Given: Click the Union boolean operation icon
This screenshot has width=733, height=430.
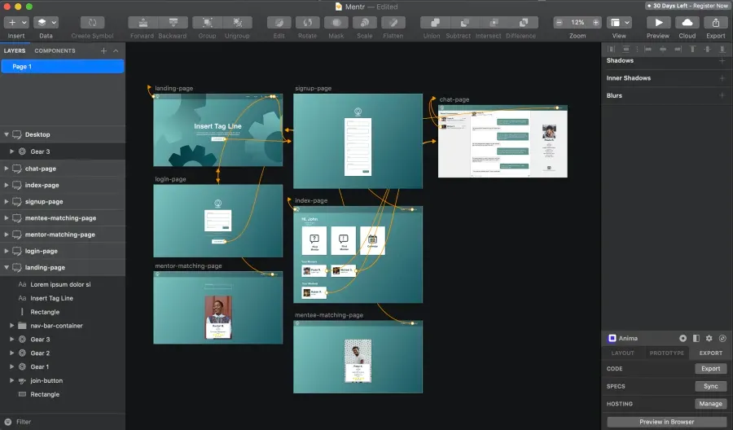Looking at the screenshot, I should pos(432,23).
